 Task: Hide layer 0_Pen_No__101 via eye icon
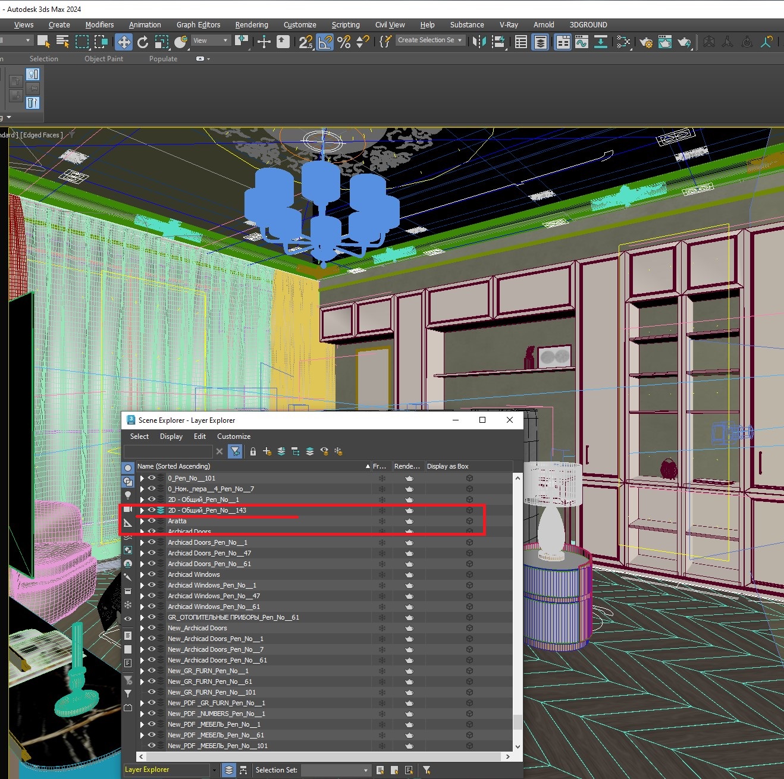point(152,478)
